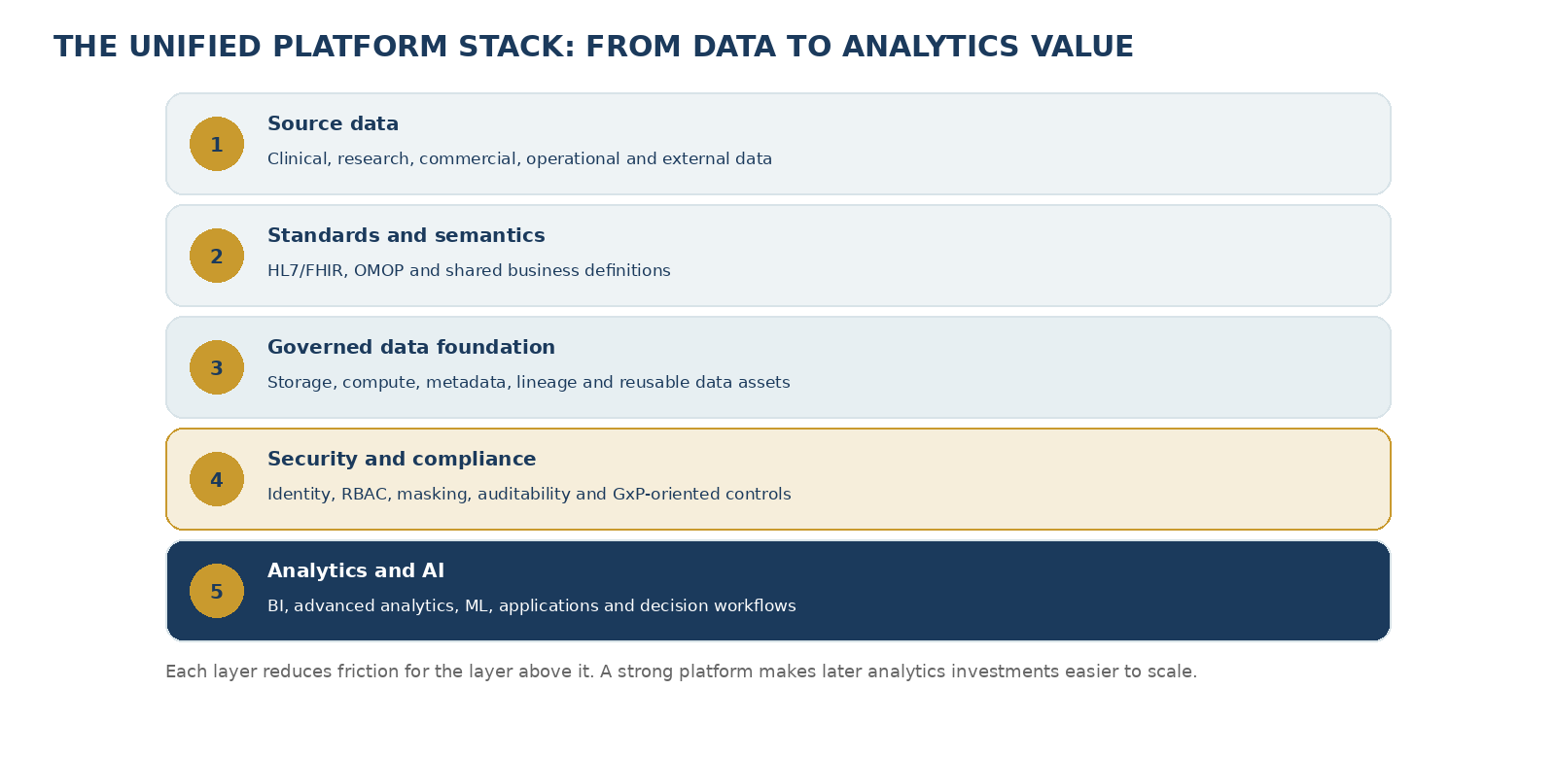Viewport: 1556px width, 758px height.
Task: Click the number 4 circle badge
Action: 217,479
